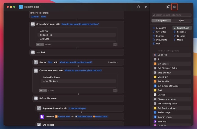Focus the Search for apps and actions field
Image resolution: width=197 pixels, height=129 pixels.
pos(171,15)
